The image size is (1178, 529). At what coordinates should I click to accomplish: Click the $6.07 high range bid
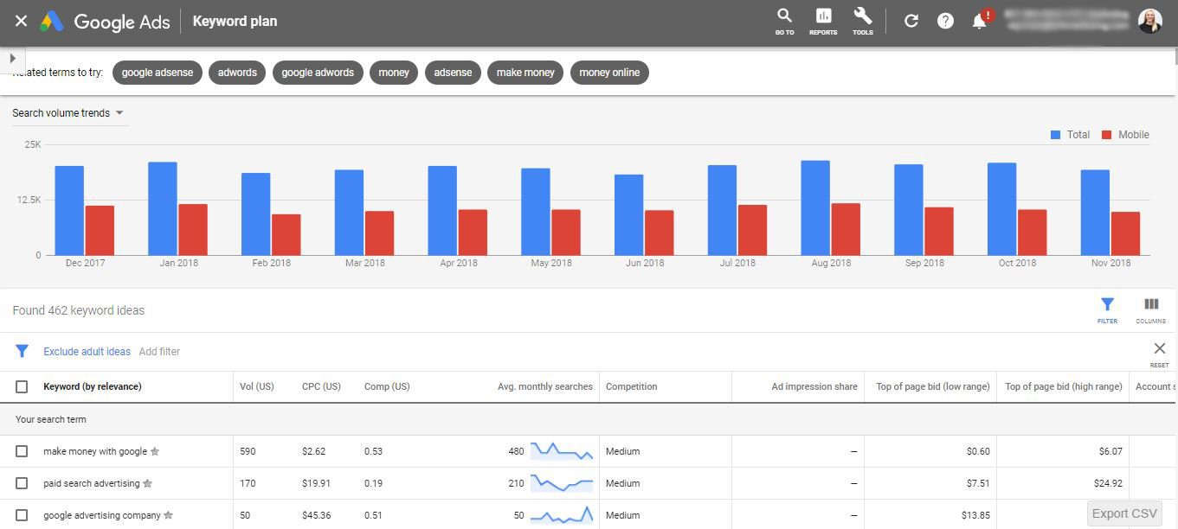[x=1110, y=451]
